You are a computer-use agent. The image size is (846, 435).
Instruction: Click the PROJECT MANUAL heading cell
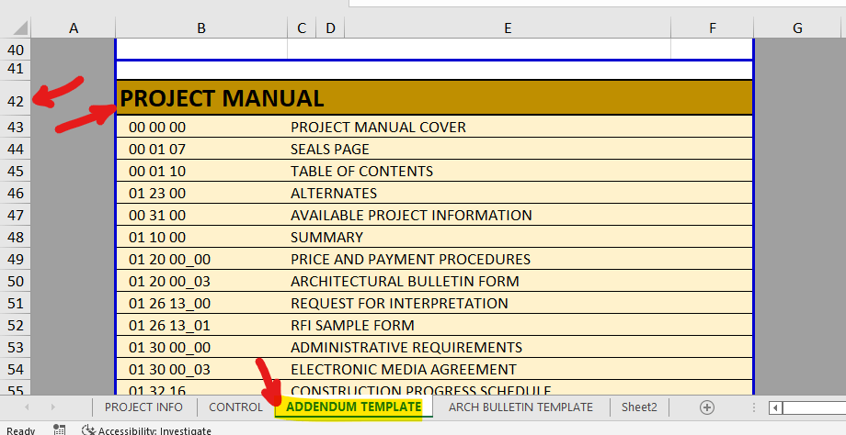434,98
